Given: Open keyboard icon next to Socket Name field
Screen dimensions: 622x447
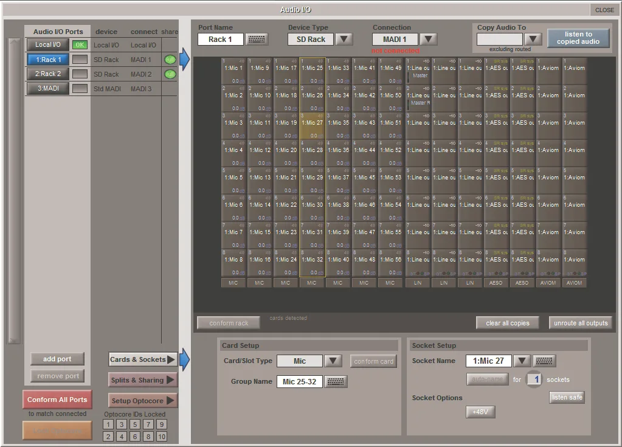Looking at the screenshot, I should click(544, 361).
